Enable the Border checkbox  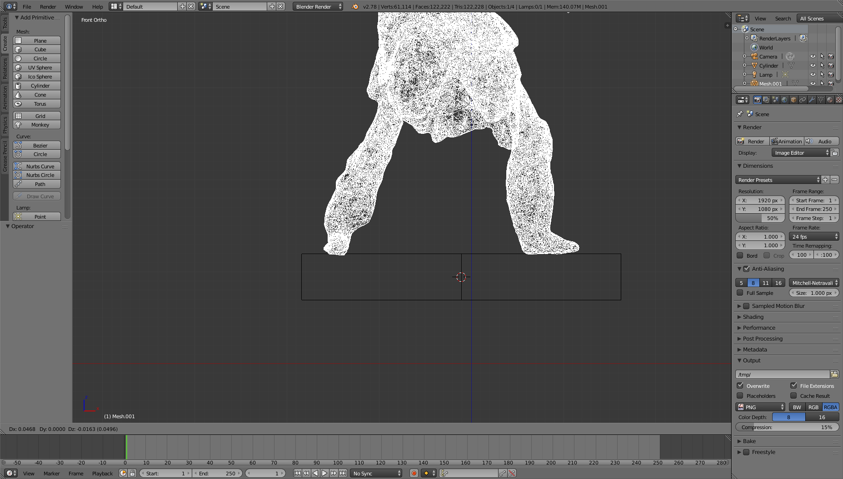click(x=740, y=255)
